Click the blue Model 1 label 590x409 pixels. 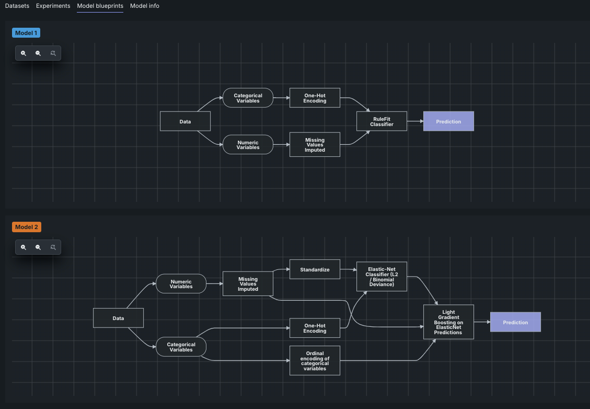(26, 33)
